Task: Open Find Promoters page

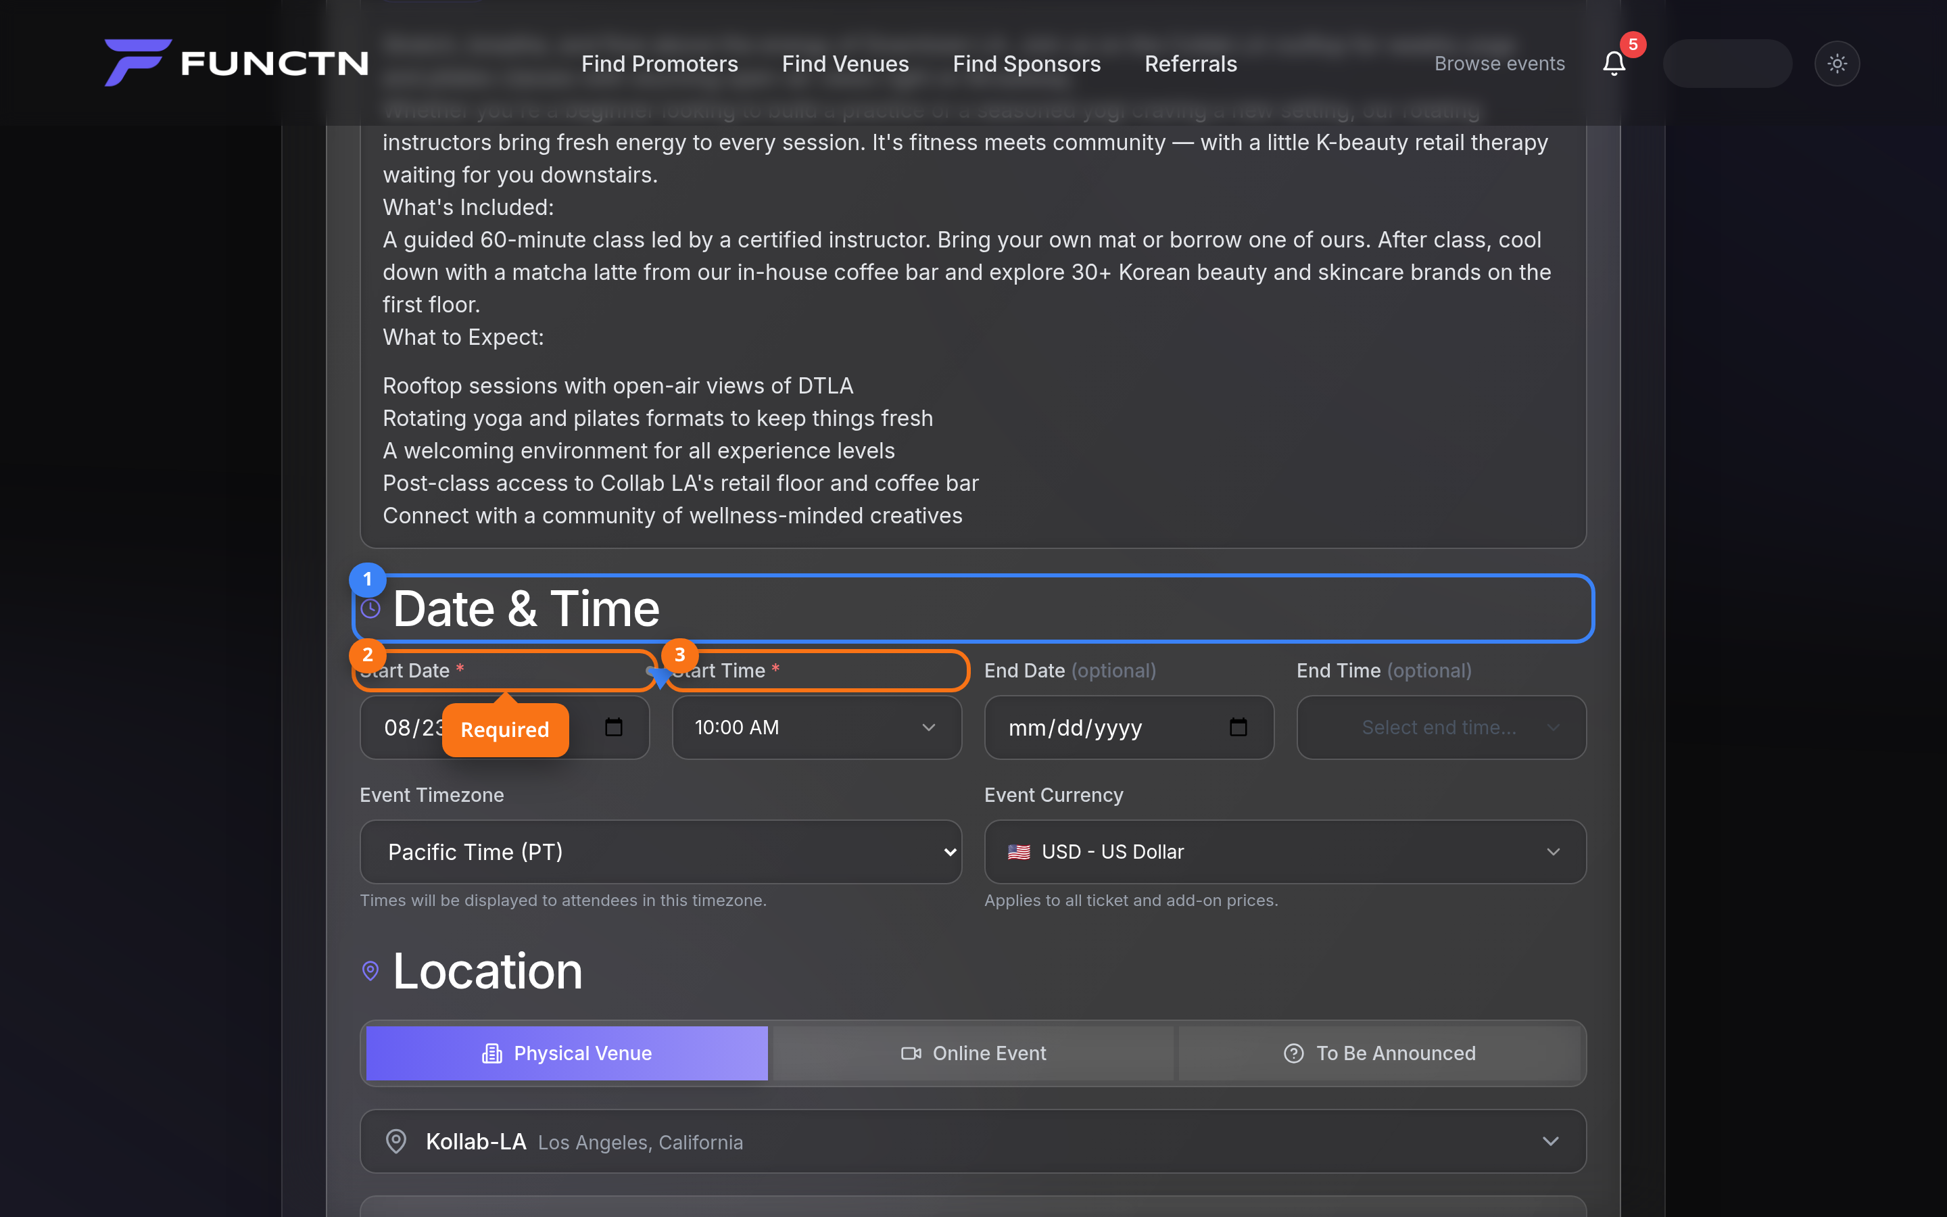Action: point(660,64)
